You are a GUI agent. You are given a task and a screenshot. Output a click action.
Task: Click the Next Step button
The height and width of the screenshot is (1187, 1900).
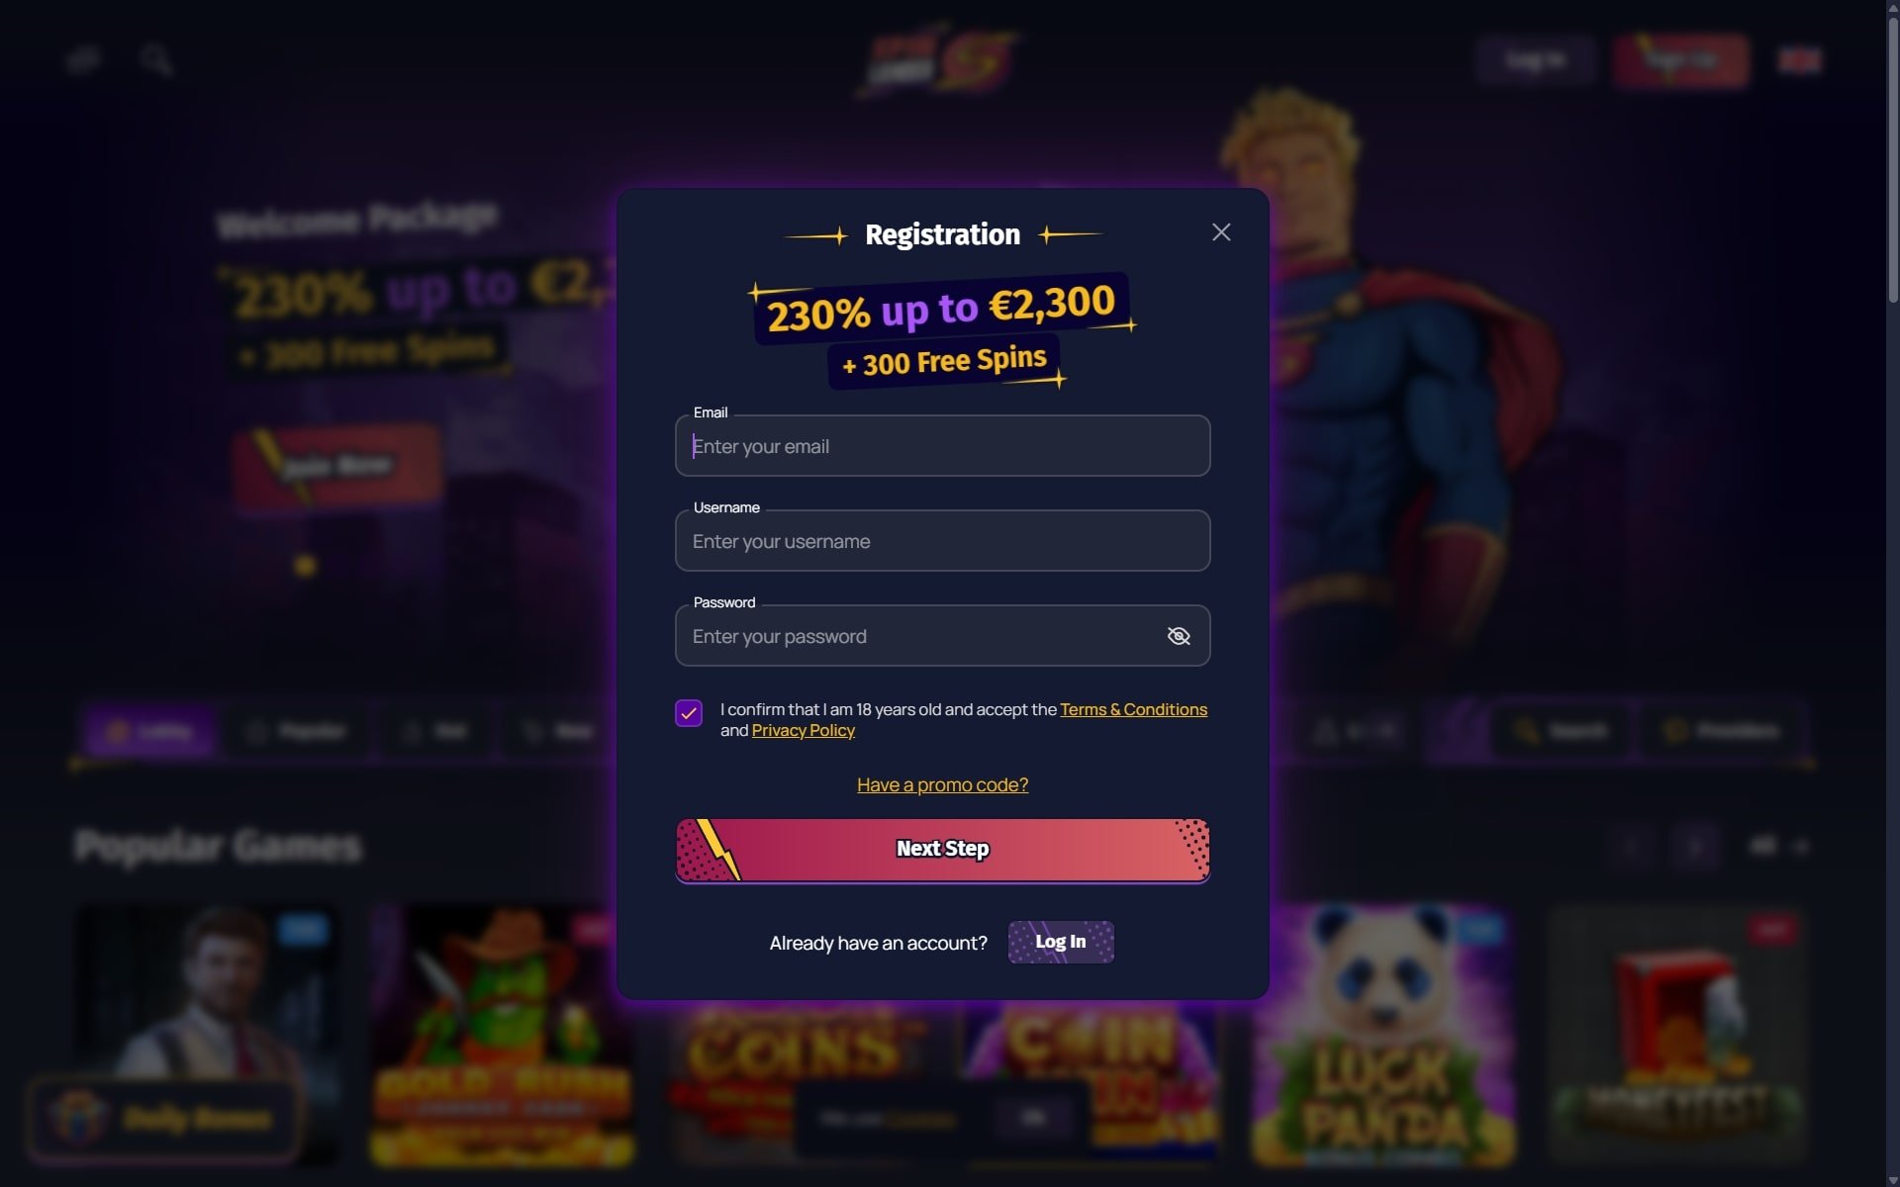[x=942, y=850]
